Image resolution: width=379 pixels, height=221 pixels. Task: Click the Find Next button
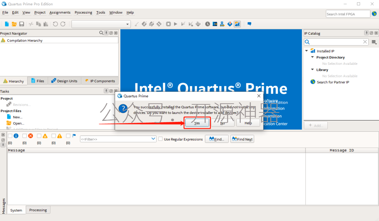(x=242, y=139)
